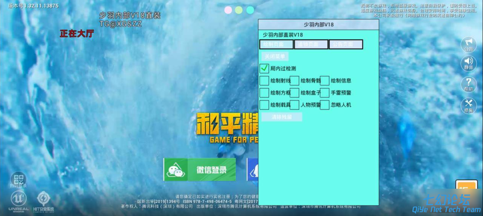Click the pink floating dot at top

tap(228, 10)
